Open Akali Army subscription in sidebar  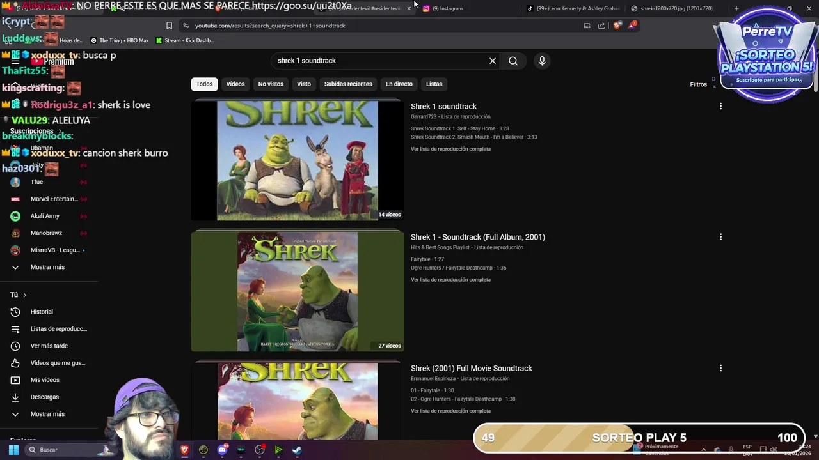pyautogui.click(x=49, y=216)
